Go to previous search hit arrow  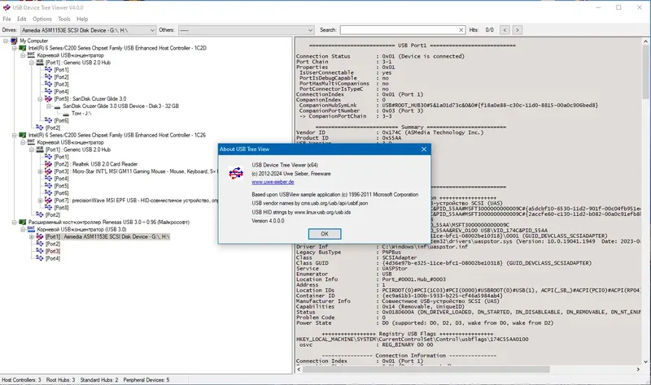(505, 30)
